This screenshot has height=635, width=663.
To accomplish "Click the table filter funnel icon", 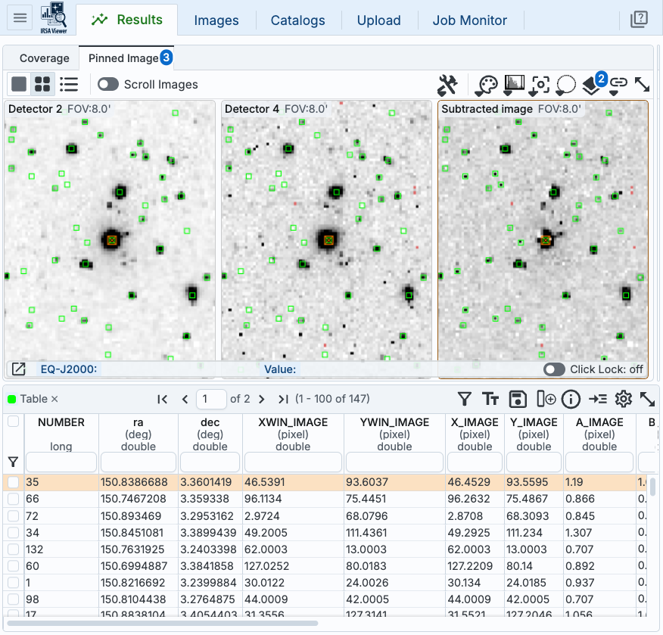I will [465, 399].
